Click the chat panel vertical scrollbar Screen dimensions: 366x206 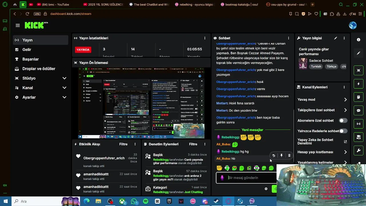click(x=294, y=135)
